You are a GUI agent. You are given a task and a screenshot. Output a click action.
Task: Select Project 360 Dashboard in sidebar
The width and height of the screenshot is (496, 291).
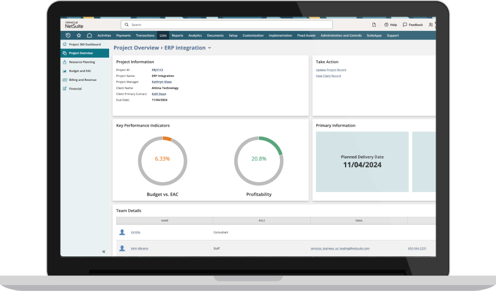coord(85,45)
